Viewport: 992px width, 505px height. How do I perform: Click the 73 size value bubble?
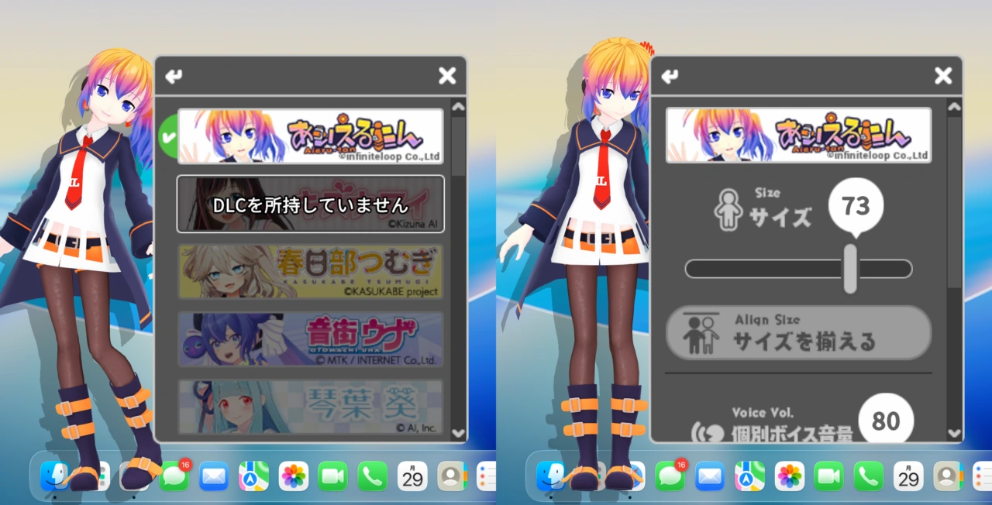856,206
